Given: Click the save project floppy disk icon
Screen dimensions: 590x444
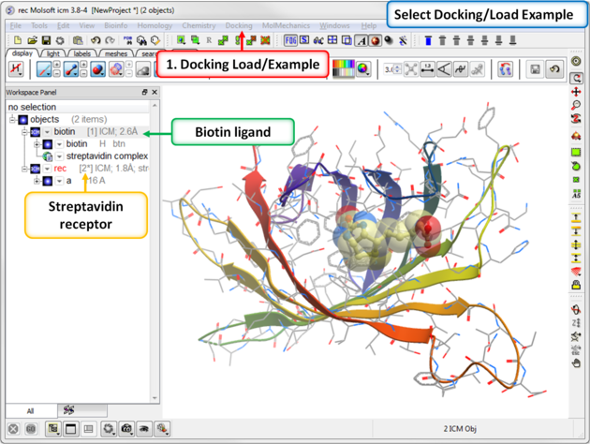Looking at the screenshot, I should (45, 41).
